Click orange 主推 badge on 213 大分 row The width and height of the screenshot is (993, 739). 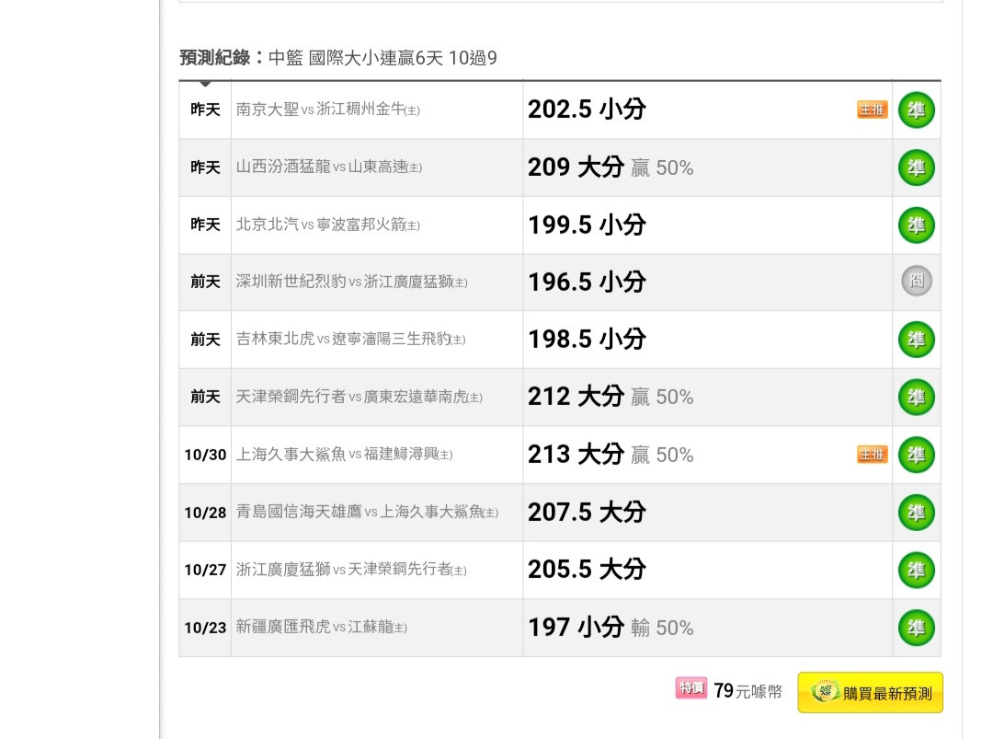click(872, 455)
